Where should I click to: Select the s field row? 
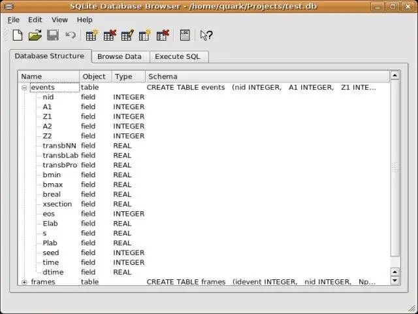click(204, 234)
